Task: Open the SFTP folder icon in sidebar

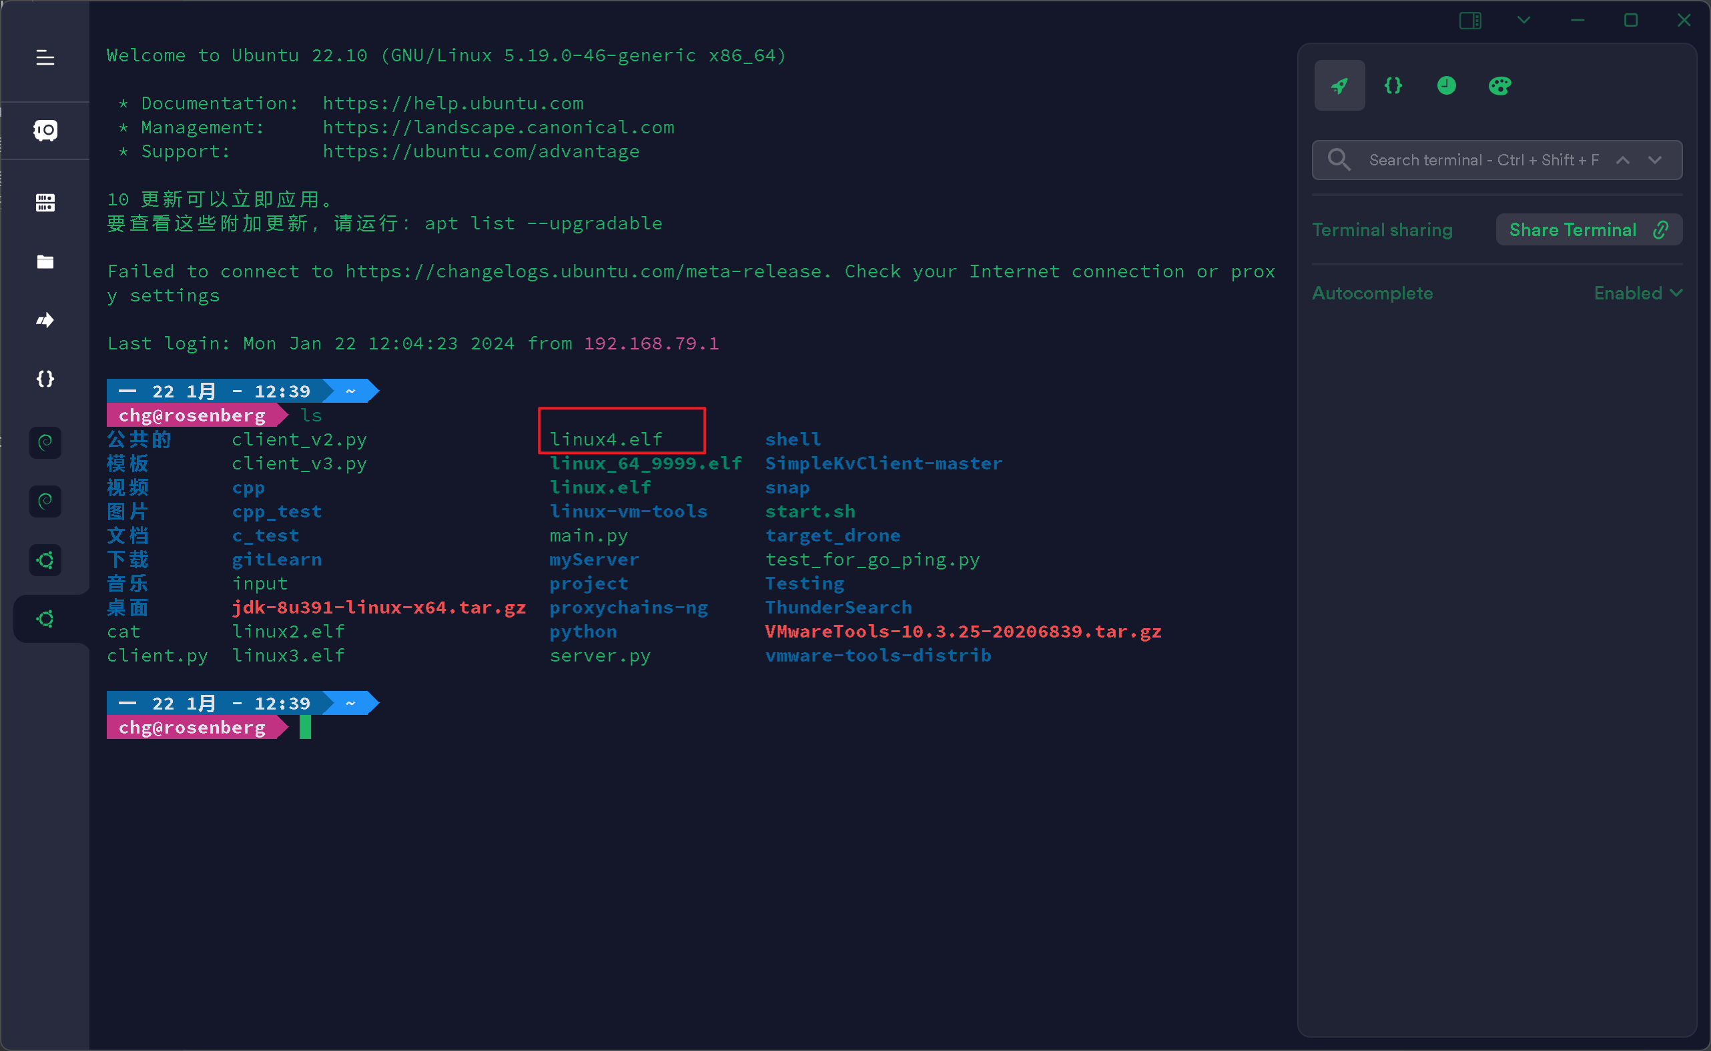Action: (x=45, y=261)
